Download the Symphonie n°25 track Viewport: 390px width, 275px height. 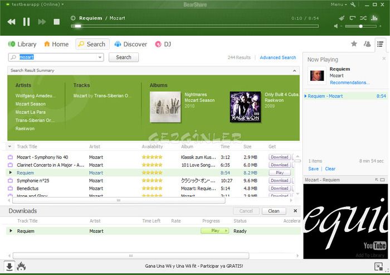[x=280, y=181]
